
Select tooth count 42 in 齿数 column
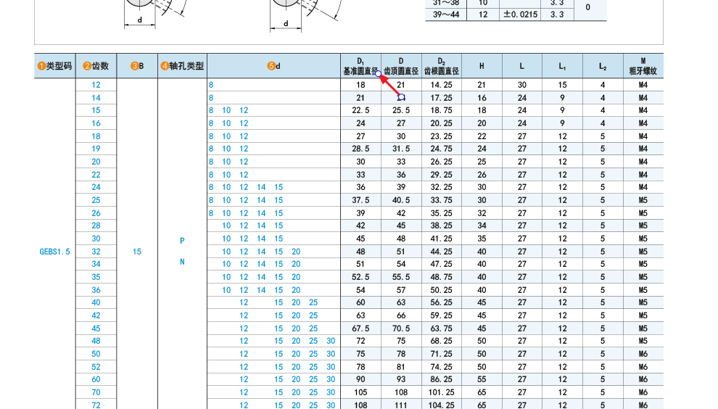click(96, 315)
